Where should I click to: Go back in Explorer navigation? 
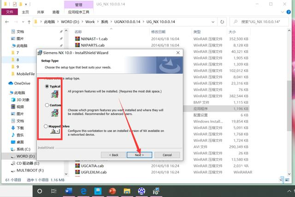click(x=7, y=22)
